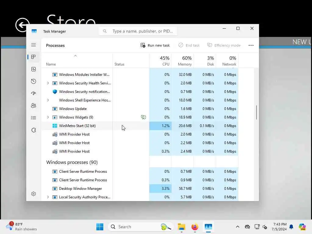Open Task Manager settings gear
This screenshot has width=312, height=234.
pos(34,194)
